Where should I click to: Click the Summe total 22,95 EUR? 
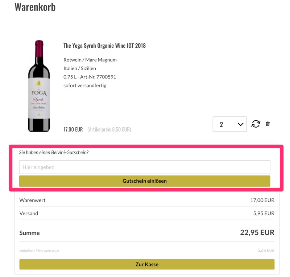click(257, 233)
